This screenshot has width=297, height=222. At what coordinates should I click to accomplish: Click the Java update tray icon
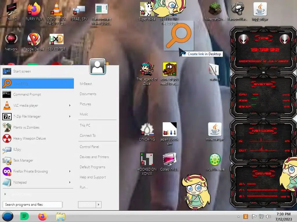[246, 216]
